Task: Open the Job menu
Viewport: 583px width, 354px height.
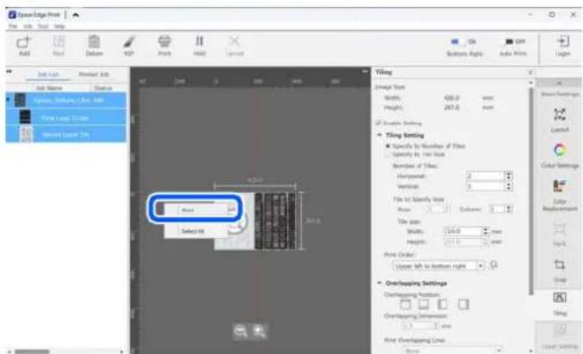Action: tap(28, 27)
